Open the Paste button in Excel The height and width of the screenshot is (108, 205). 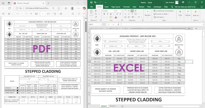pos(92,13)
